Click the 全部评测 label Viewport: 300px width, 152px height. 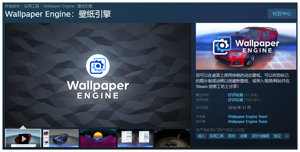click(x=203, y=100)
